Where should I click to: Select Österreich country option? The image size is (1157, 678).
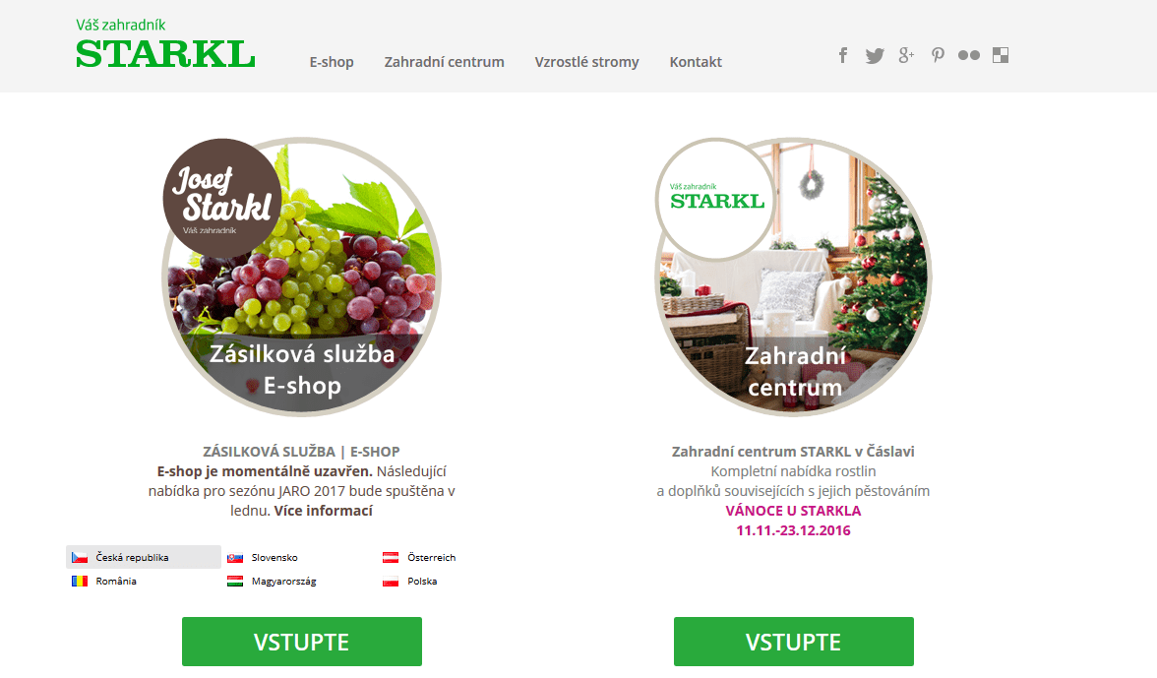[x=419, y=558]
